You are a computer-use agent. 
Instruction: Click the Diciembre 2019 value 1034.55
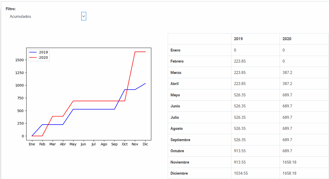tap(241, 173)
